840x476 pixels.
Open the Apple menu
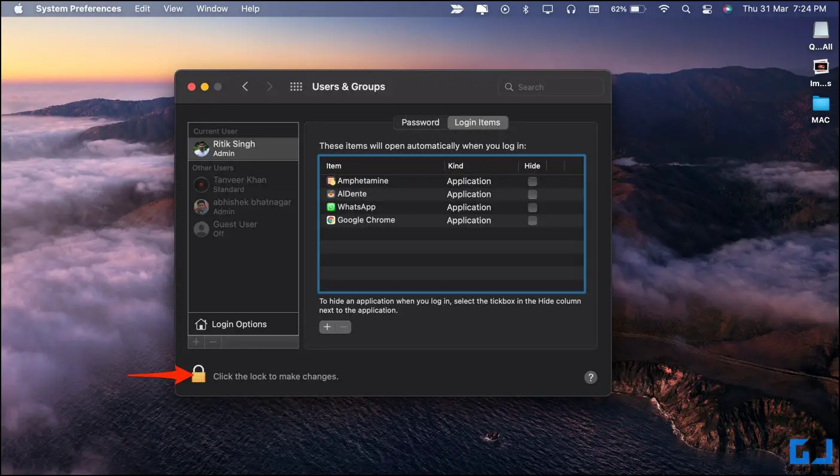click(x=17, y=9)
